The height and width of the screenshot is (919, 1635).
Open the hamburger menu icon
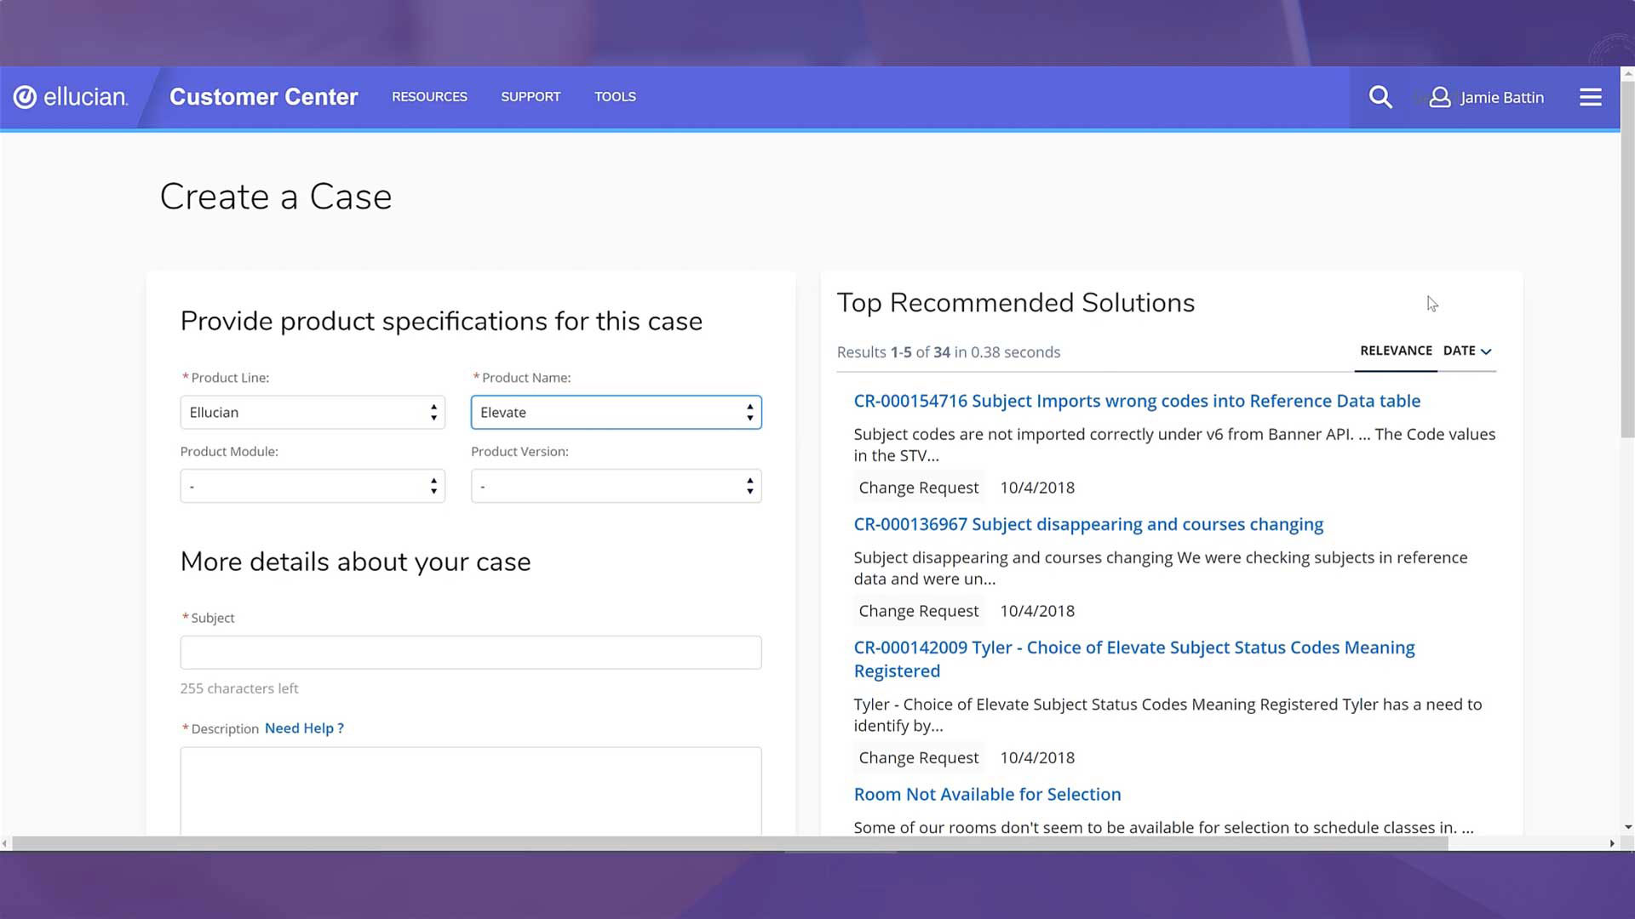point(1590,97)
